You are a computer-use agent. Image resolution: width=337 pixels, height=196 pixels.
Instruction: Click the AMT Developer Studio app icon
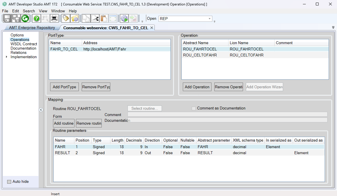(x=4, y=4)
